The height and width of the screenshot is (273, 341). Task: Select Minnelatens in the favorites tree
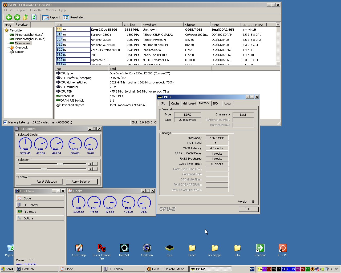(x=22, y=43)
